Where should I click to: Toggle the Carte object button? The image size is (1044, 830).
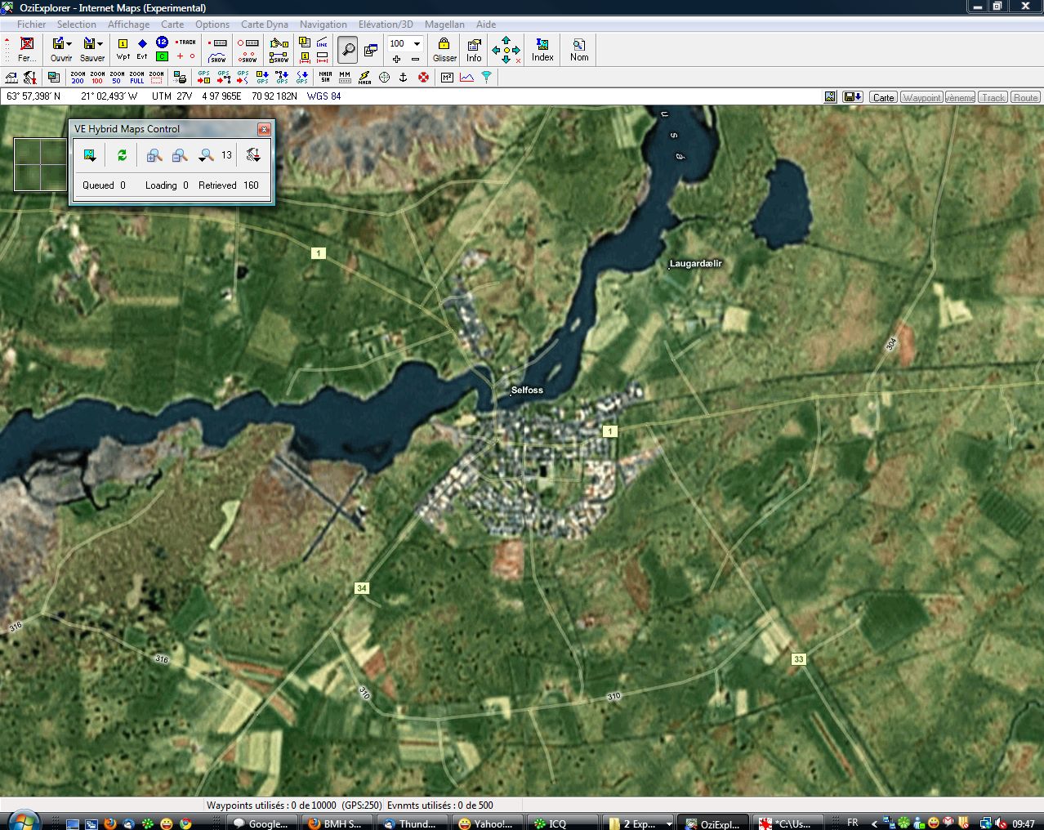(883, 97)
